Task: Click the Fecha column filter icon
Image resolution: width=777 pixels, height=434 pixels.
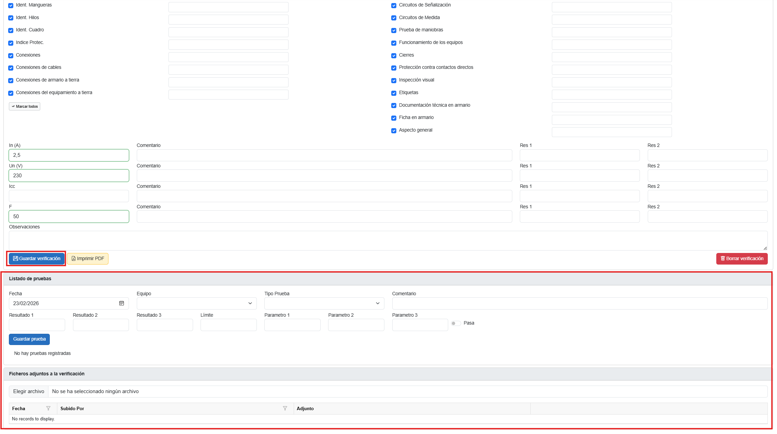Action: pos(48,408)
